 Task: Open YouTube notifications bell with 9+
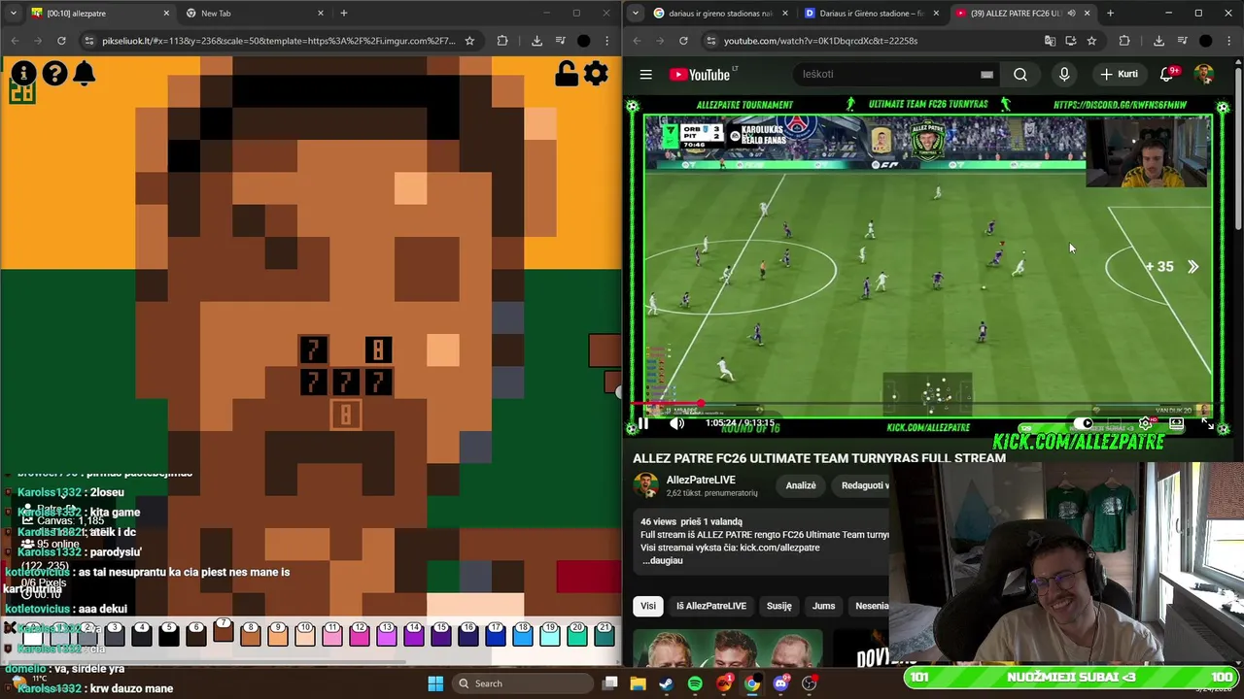tap(1168, 75)
